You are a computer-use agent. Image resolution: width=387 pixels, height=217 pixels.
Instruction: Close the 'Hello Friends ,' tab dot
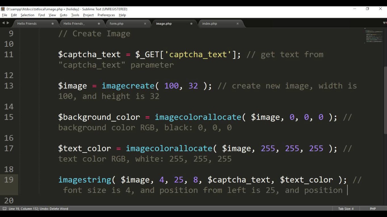tap(99, 24)
